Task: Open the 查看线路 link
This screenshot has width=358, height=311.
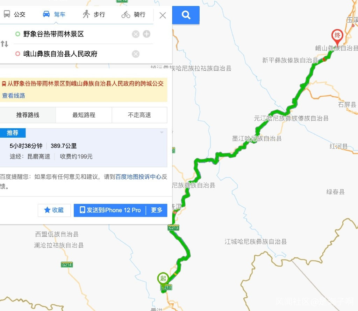Action: tap(14, 96)
